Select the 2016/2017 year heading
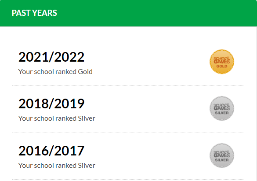257x181 pixels. pos(51,151)
